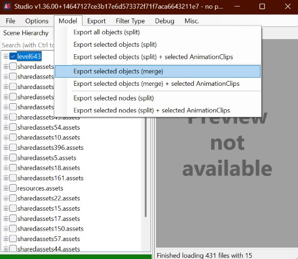This screenshot has height=259, width=298.
Task: Select the sharedassets161.assets tree label
Action: coord(50,178)
